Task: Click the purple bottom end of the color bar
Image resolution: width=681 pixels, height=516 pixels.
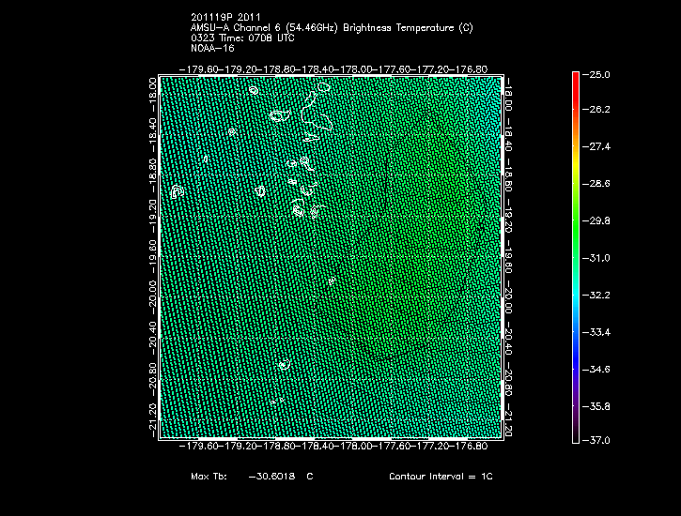Action: coord(575,433)
